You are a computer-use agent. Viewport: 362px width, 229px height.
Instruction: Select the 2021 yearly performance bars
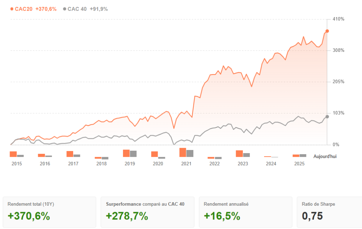coord(186,152)
